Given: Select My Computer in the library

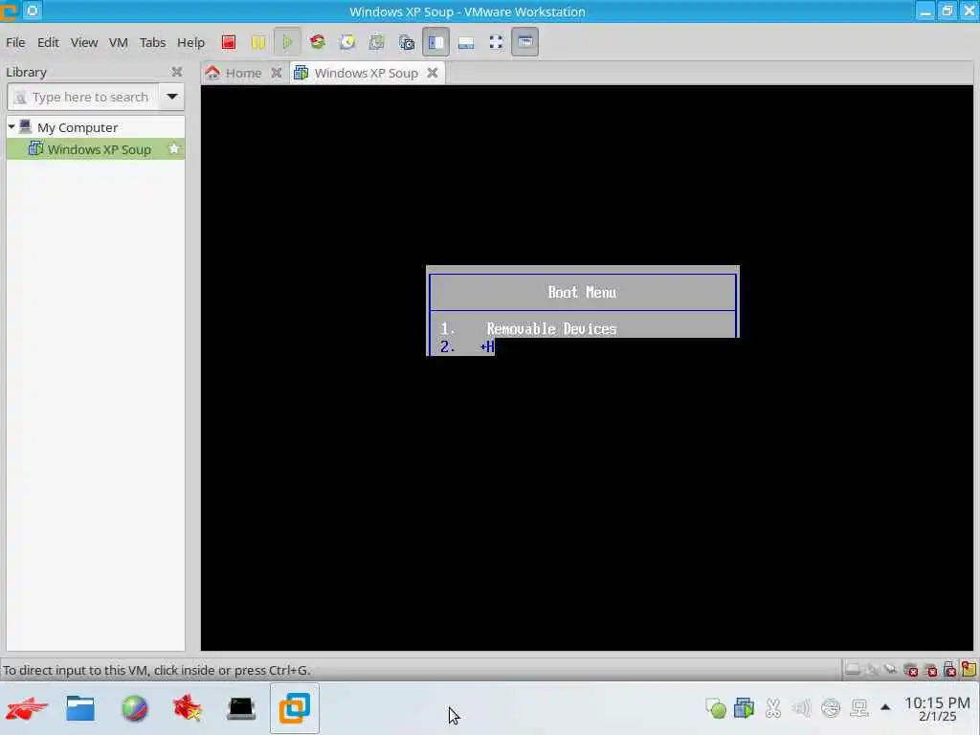Looking at the screenshot, I should [x=78, y=127].
